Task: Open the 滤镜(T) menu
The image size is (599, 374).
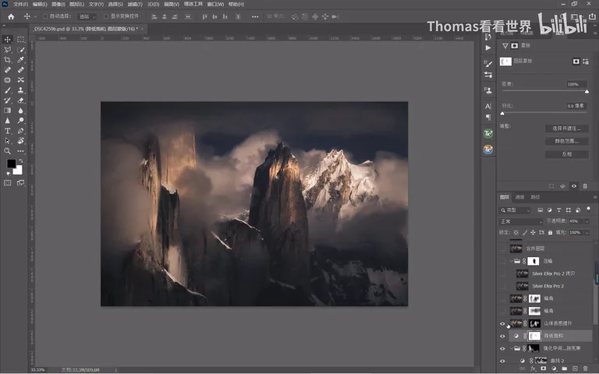Action: coord(135,4)
